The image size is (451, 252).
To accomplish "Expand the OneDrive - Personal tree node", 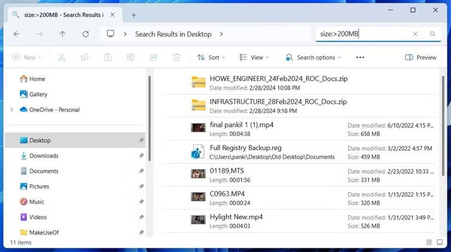I will click(11, 110).
